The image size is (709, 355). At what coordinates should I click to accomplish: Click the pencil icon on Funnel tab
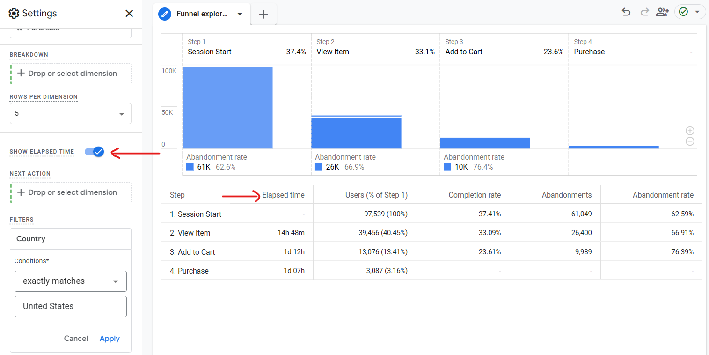point(165,14)
